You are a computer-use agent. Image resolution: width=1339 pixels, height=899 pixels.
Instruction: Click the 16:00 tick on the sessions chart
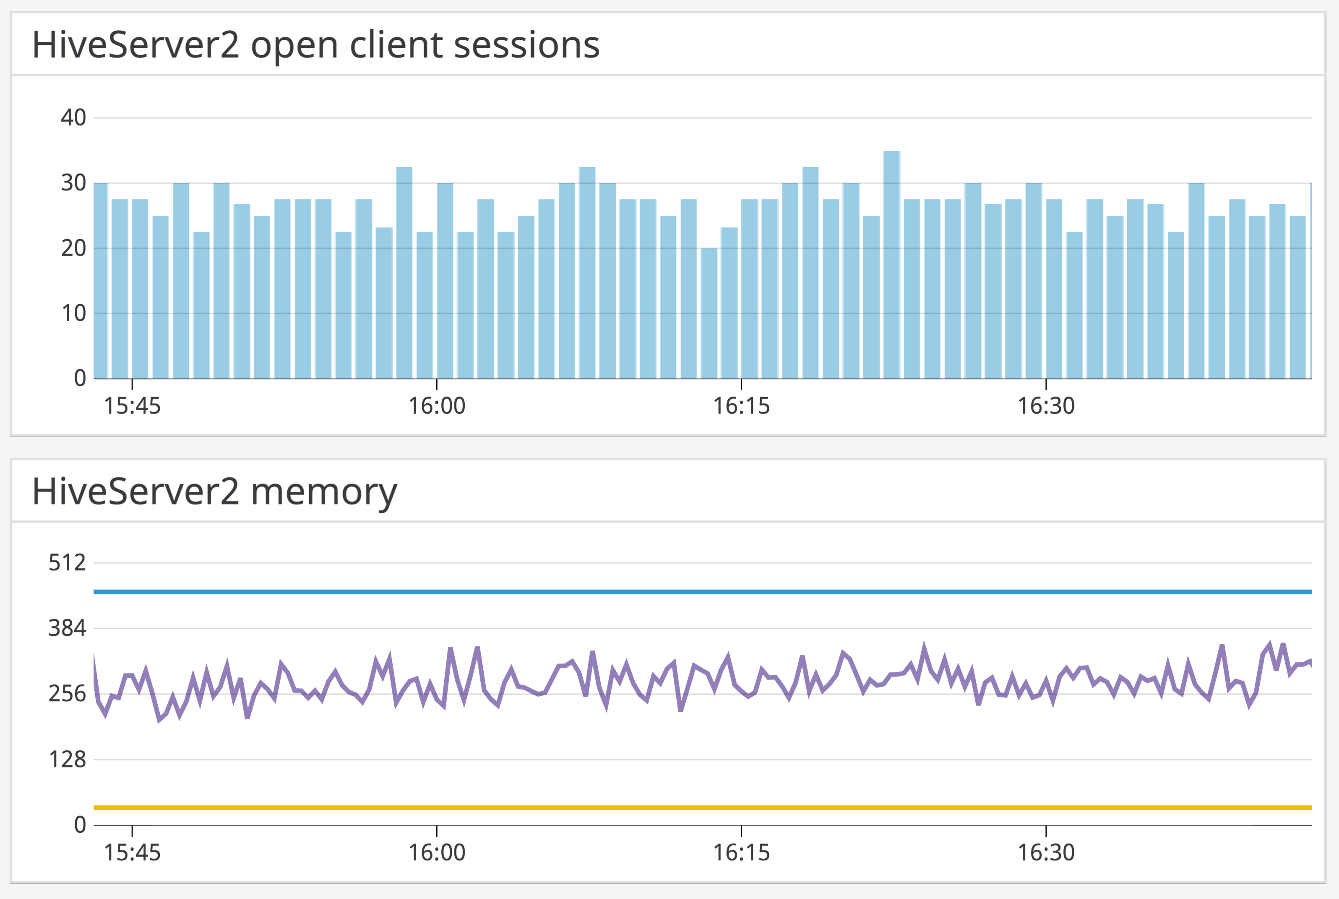tap(437, 406)
